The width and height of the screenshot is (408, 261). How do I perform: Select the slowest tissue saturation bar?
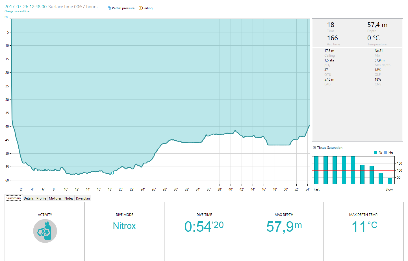coord(390,181)
